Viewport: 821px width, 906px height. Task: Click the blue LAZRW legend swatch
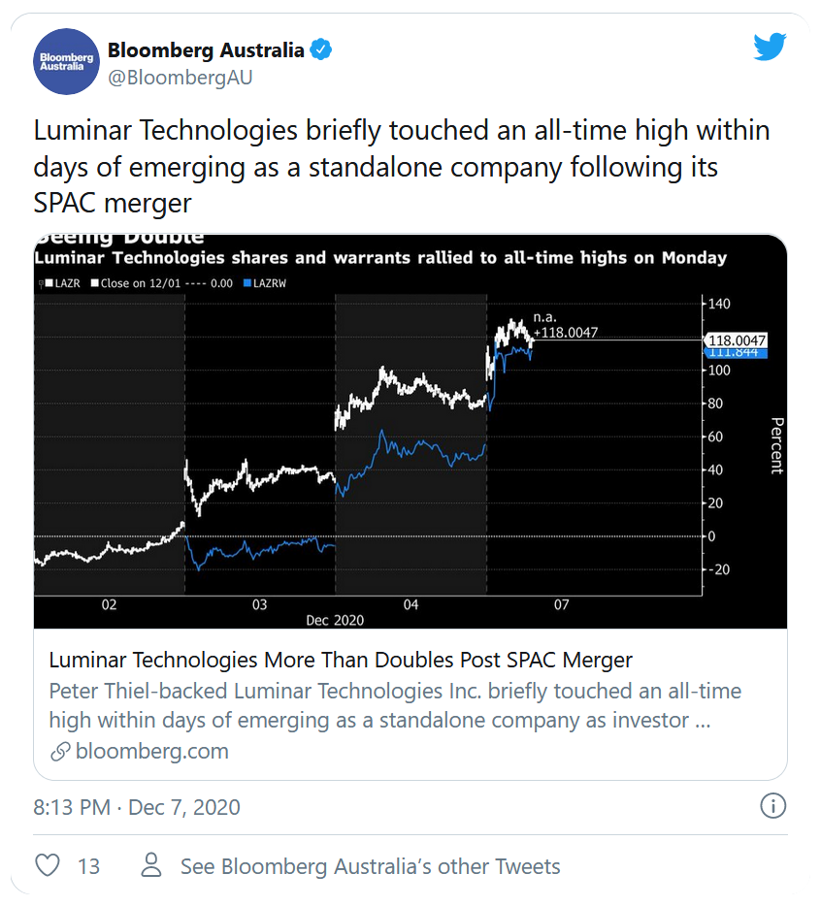click(x=247, y=283)
